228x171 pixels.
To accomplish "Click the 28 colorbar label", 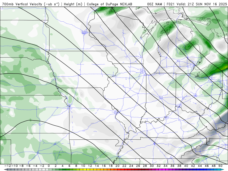I will pos(145,166).
